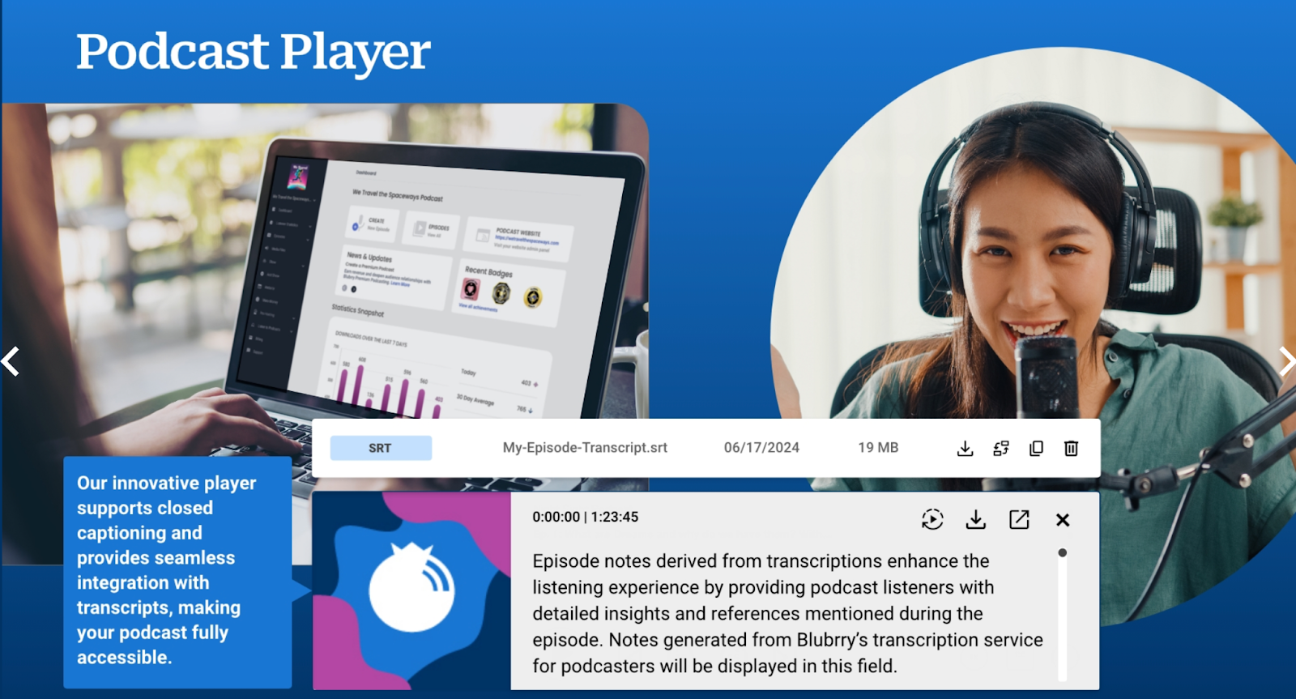
Task: Go to the previous slide arrow
Action: click(11, 361)
